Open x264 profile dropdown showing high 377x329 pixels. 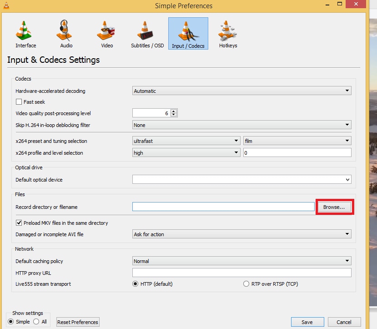coord(186,152)
